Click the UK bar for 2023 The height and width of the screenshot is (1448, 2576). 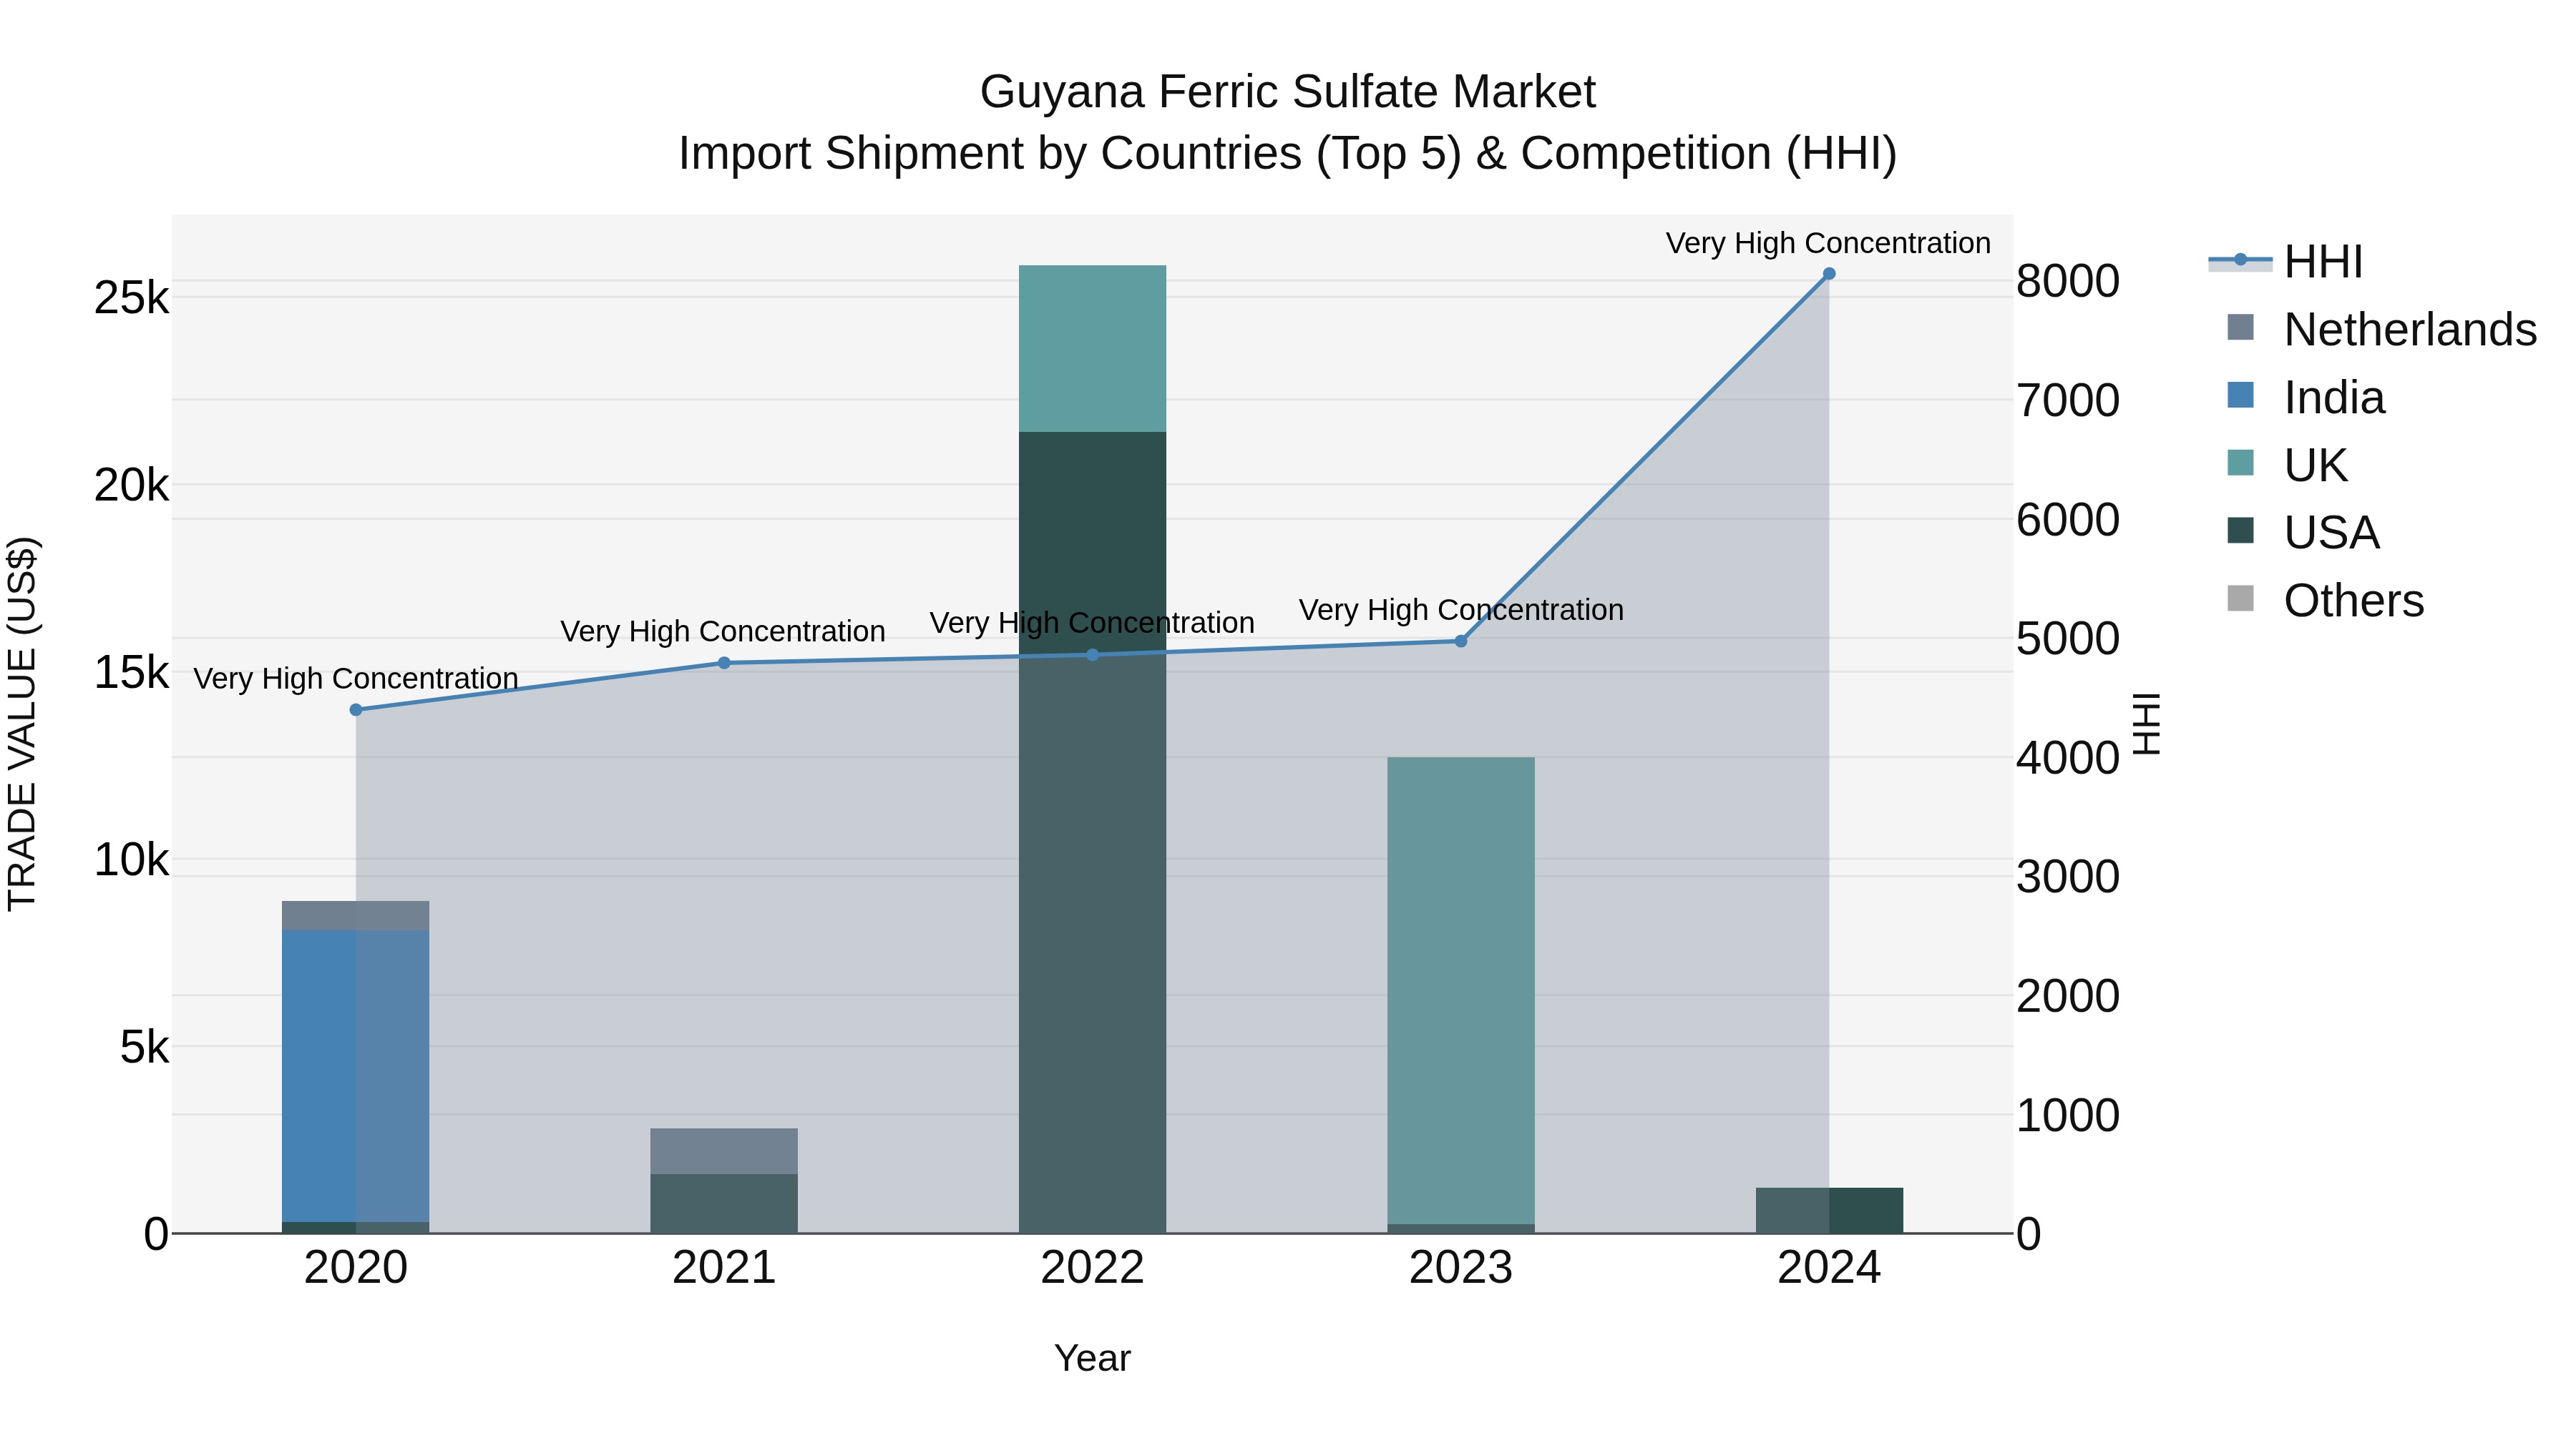[x=1461, y=990]
